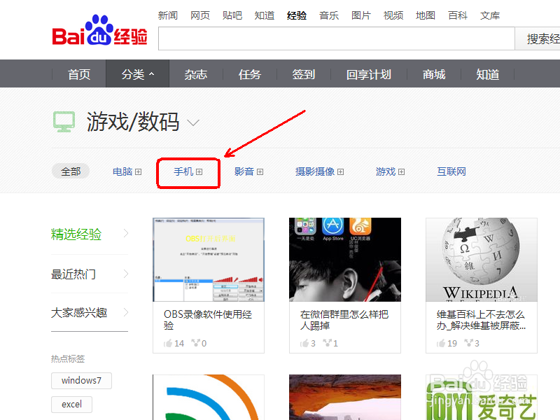
Task: Open 杂志 in navigation bar
Action: click(x=196, y=74)
